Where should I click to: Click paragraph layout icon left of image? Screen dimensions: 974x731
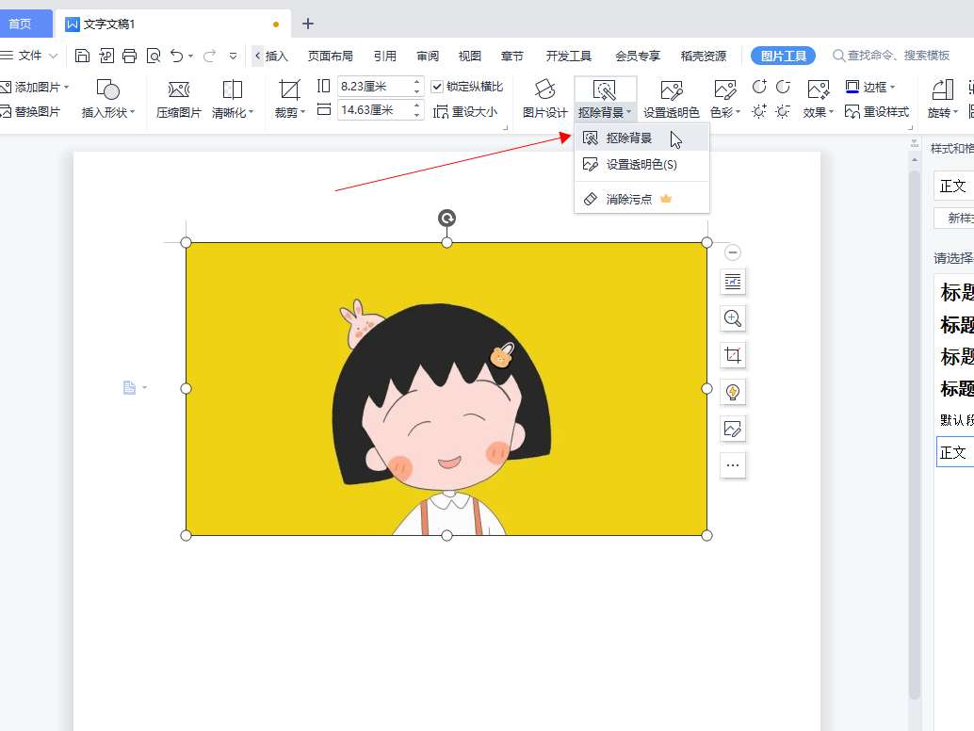click(x=129, y=387)
